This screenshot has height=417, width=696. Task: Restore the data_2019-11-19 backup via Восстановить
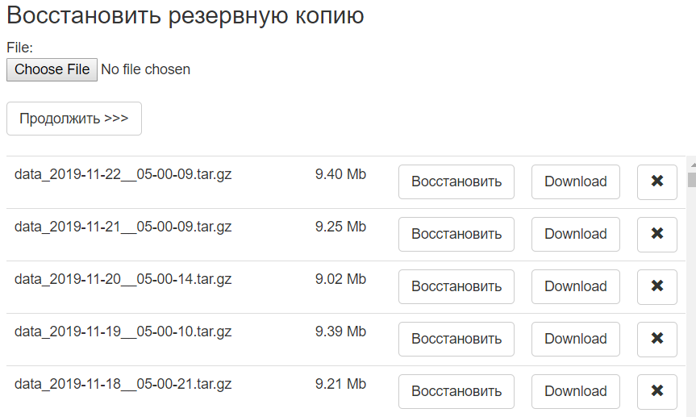pyautogui.click(x=456, y=339)
